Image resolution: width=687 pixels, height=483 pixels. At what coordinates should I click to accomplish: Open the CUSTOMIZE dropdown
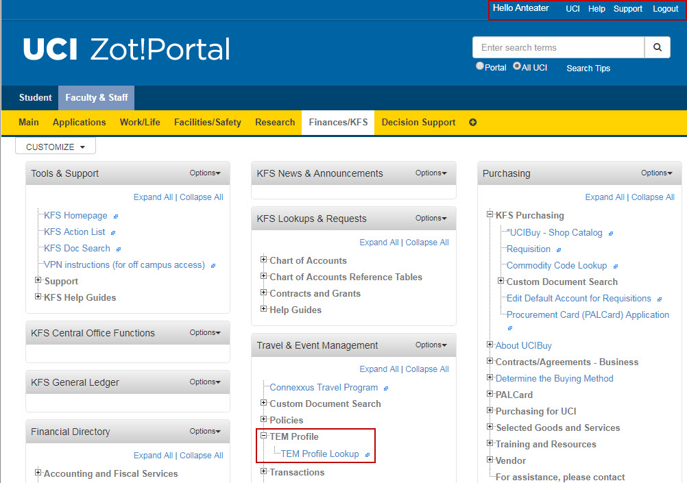(x=56, y=147)
